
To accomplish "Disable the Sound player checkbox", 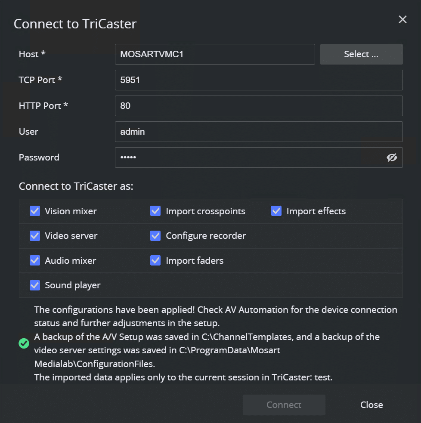I will tap(35, 285).
